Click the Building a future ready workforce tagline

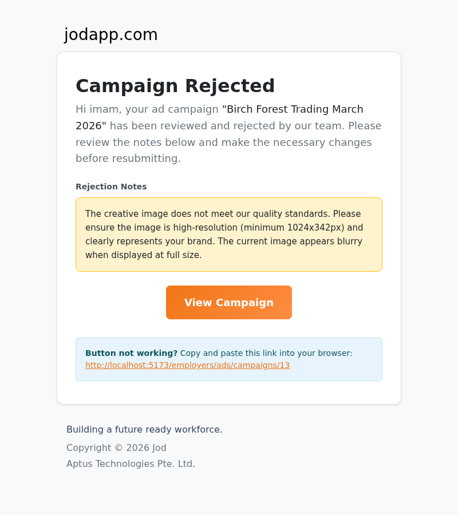click(x=144, y=429)
